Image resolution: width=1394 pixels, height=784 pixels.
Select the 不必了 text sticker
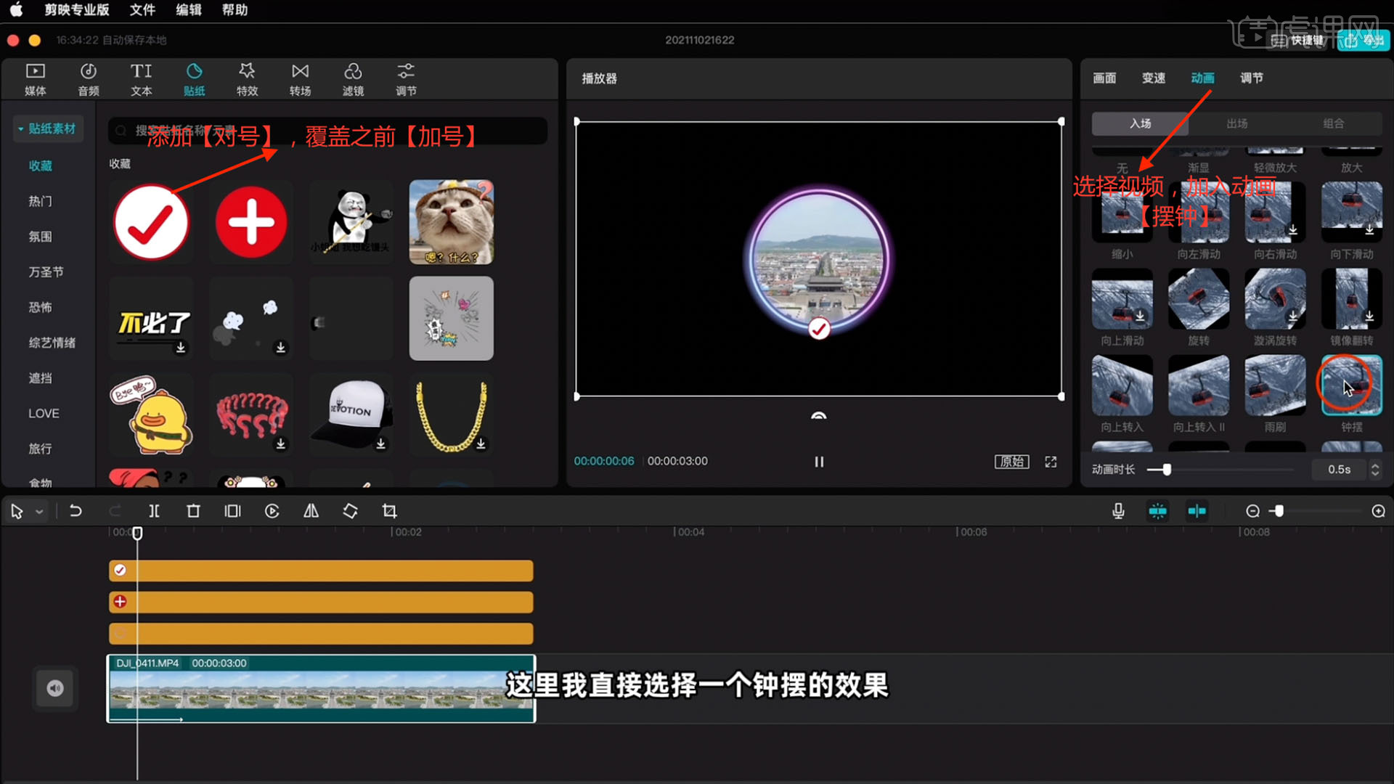pos(151,318)
